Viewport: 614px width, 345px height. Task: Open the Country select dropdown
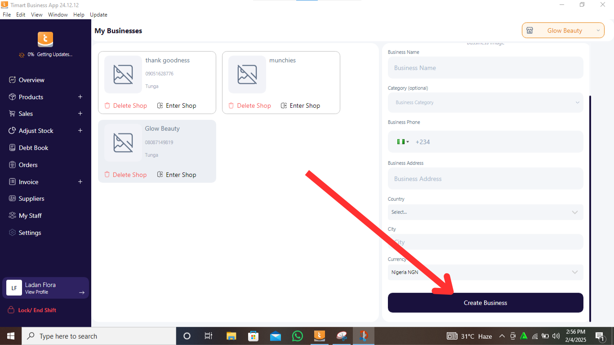pyautogui.click(x=485, y=212)
